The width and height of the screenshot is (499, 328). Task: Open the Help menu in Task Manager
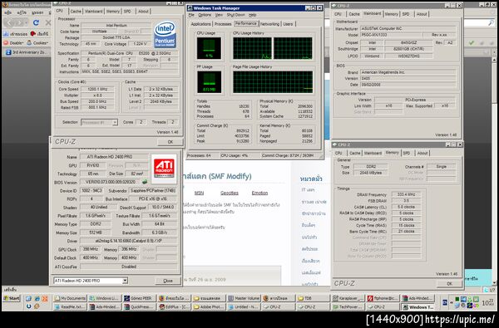click(x=252, y=15)
